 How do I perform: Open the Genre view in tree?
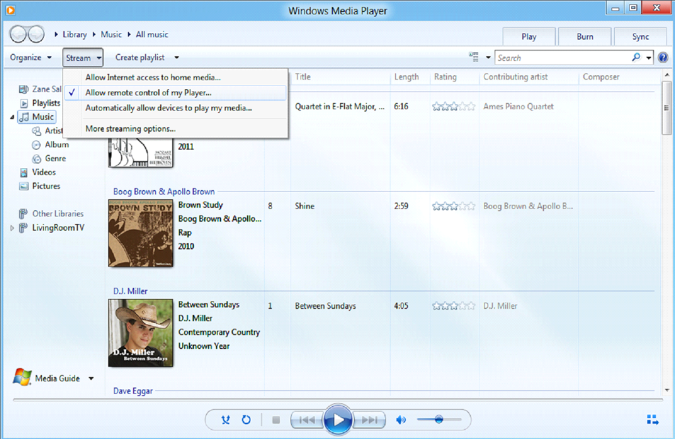55,158
